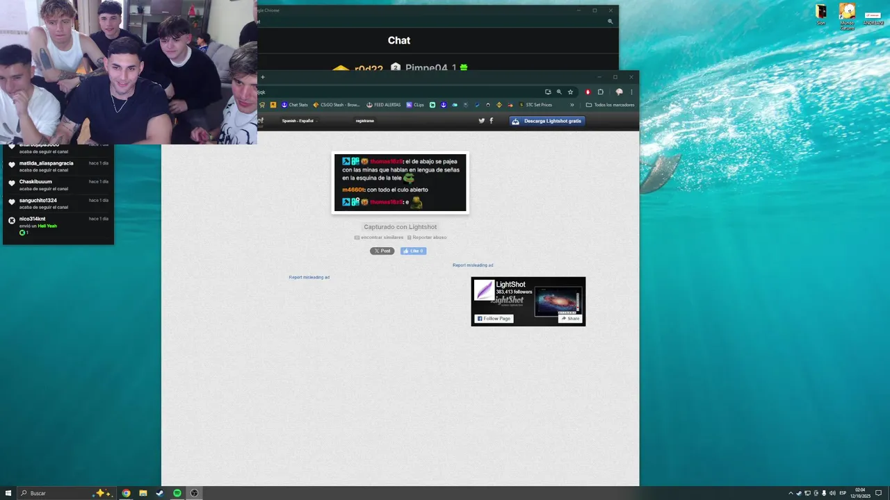The image size is (890, 500).
Task: Open Spotify from the taskbar
Action: pos(177,493)
